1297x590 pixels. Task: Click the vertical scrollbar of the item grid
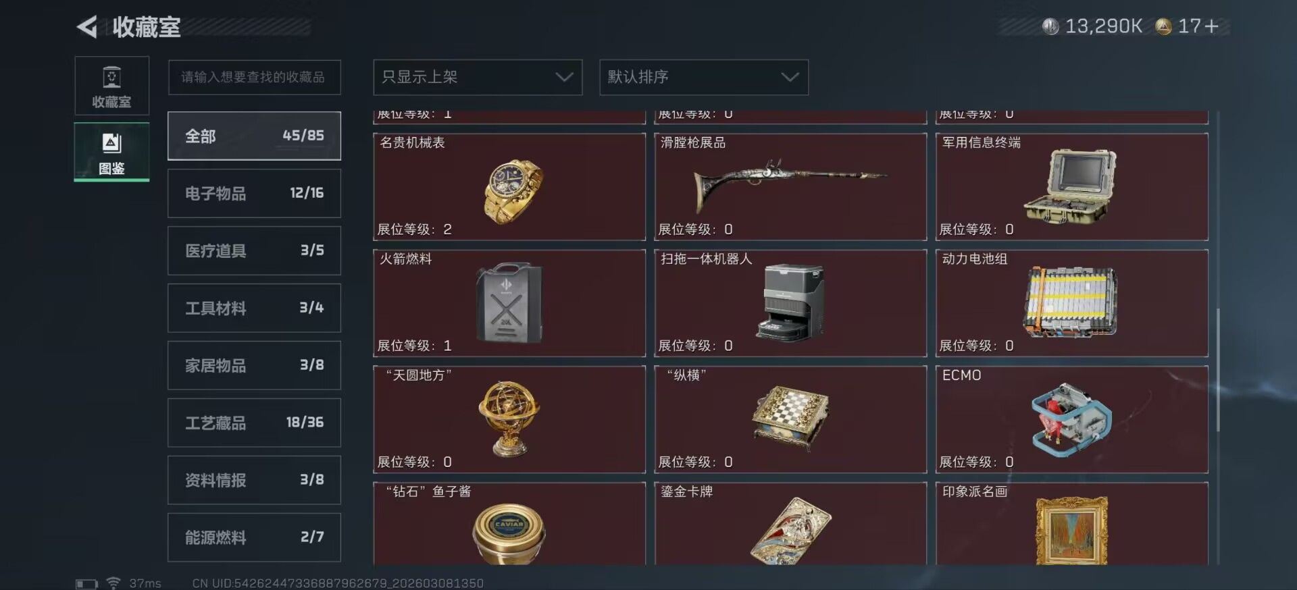1218,370
